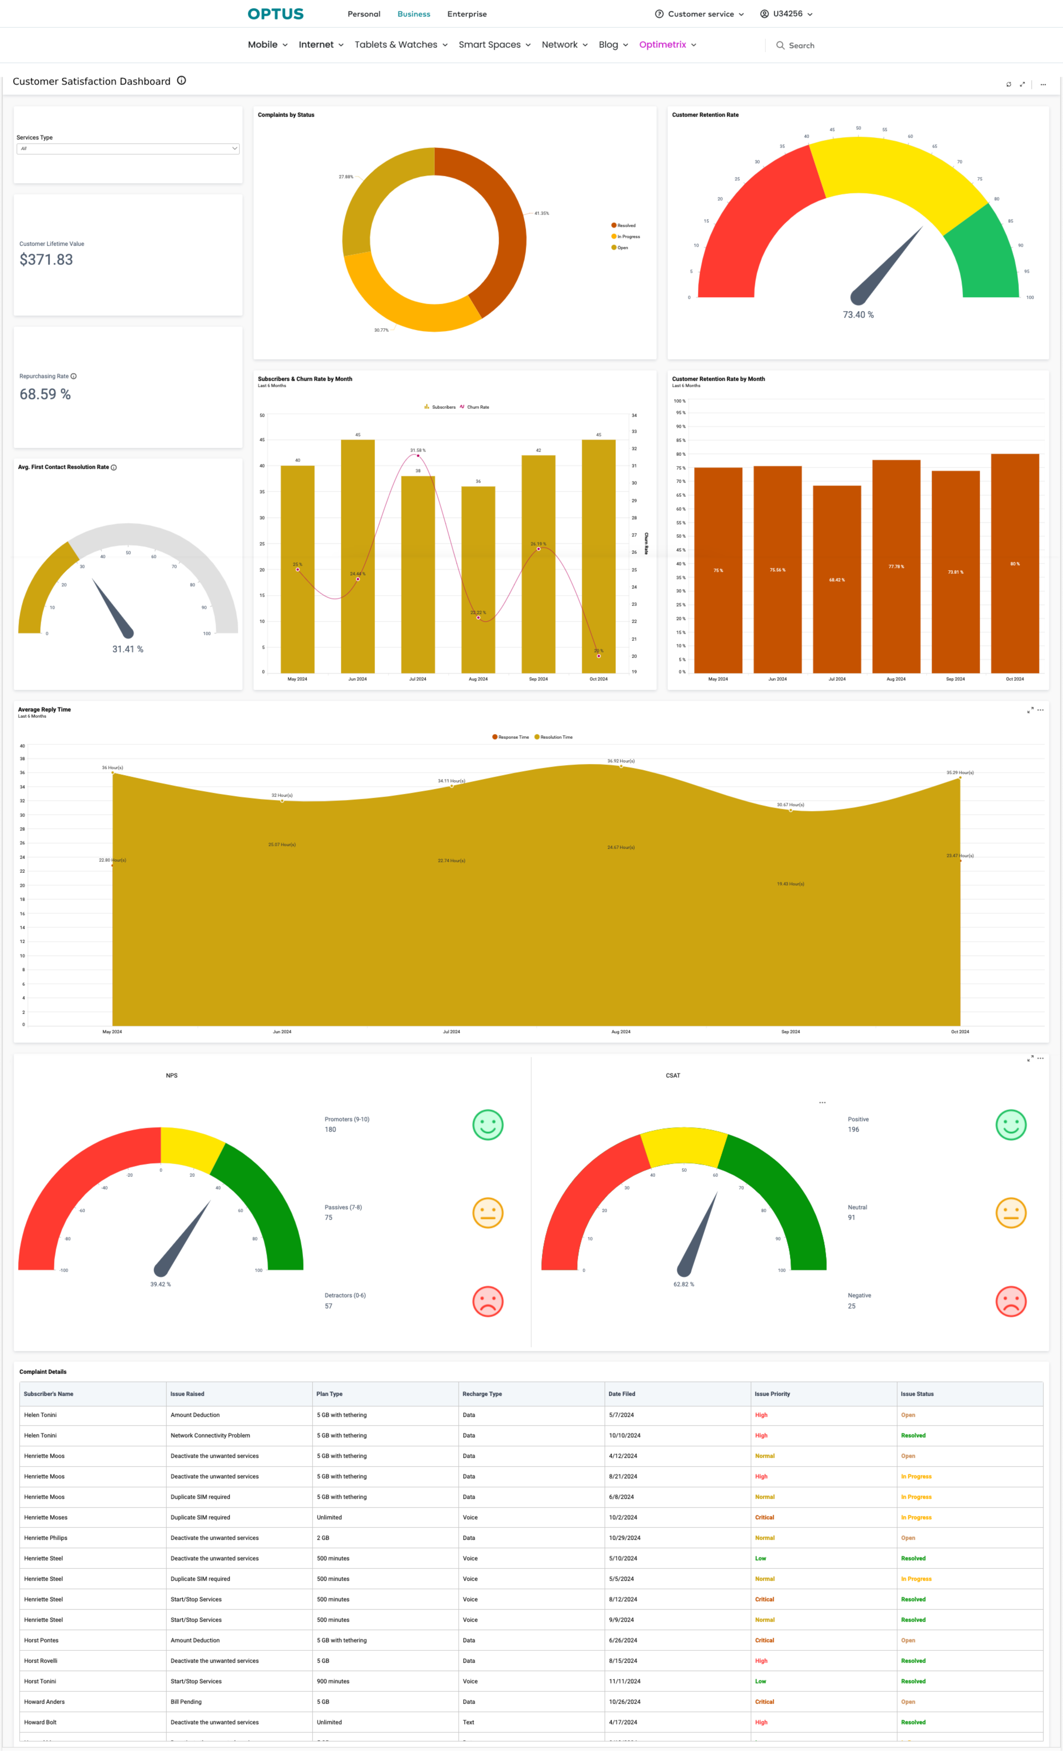The width and height of the screenshot is (1063, 1752).
Task: Click the Search field
Action: (801, 45)
